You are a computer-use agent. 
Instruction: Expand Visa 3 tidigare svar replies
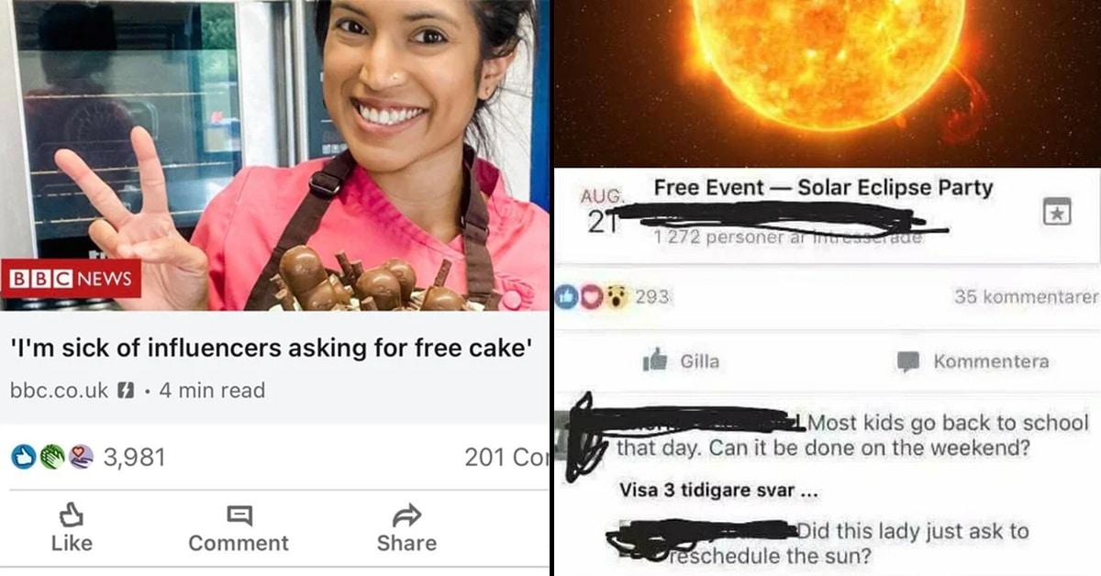click(x=717, y=490)
